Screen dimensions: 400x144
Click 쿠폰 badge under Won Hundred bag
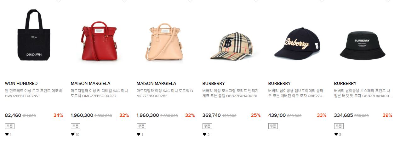10,126
